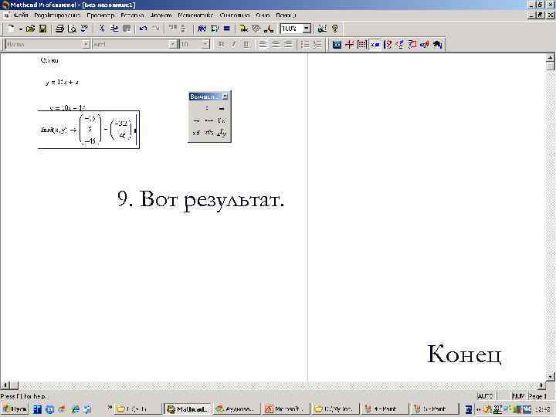
Task: Expand the text Style combo box
Action: (86, 44)
